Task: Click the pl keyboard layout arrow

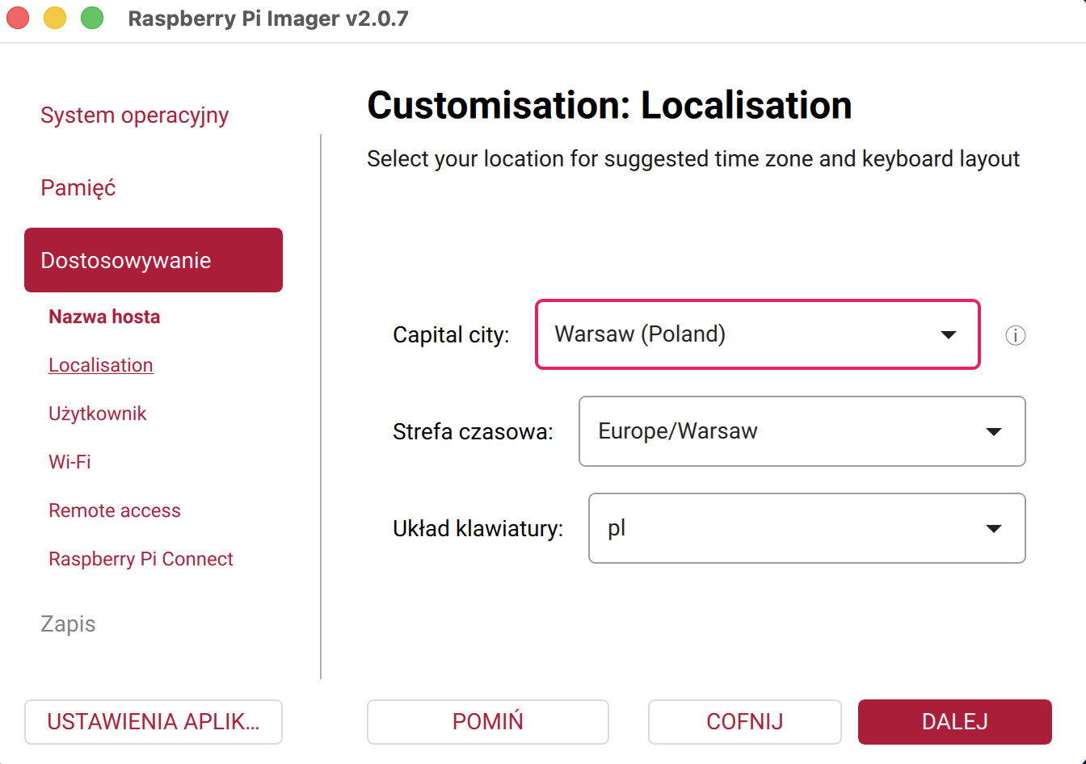Action: click(994, 528)
